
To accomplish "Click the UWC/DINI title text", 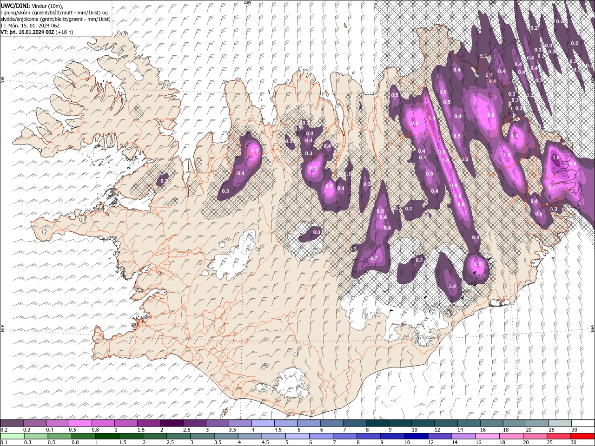I will pos(15,5).
